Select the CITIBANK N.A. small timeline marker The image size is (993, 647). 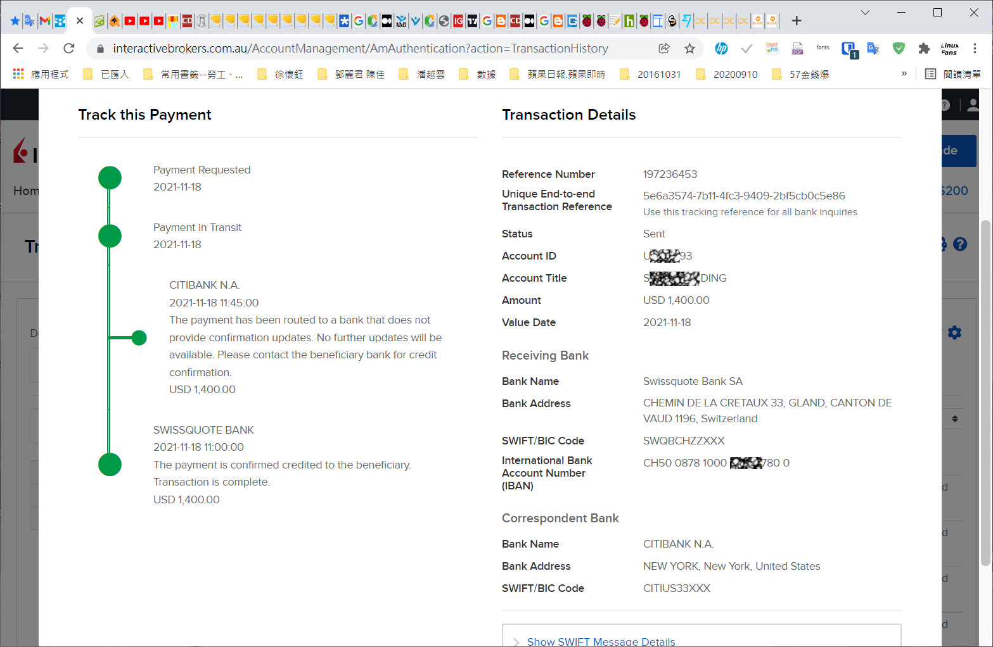tap(139, 338)
